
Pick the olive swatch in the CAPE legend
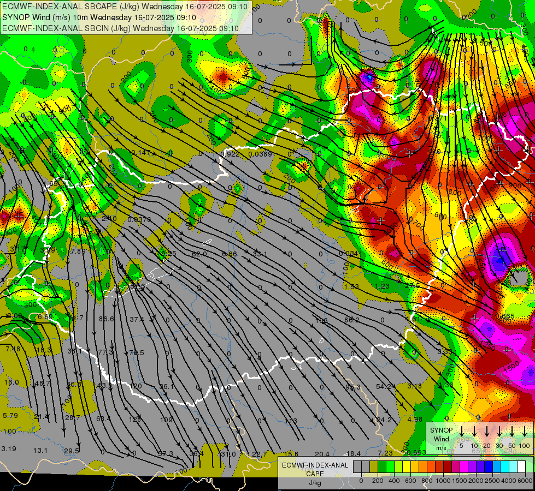point(374,466)
